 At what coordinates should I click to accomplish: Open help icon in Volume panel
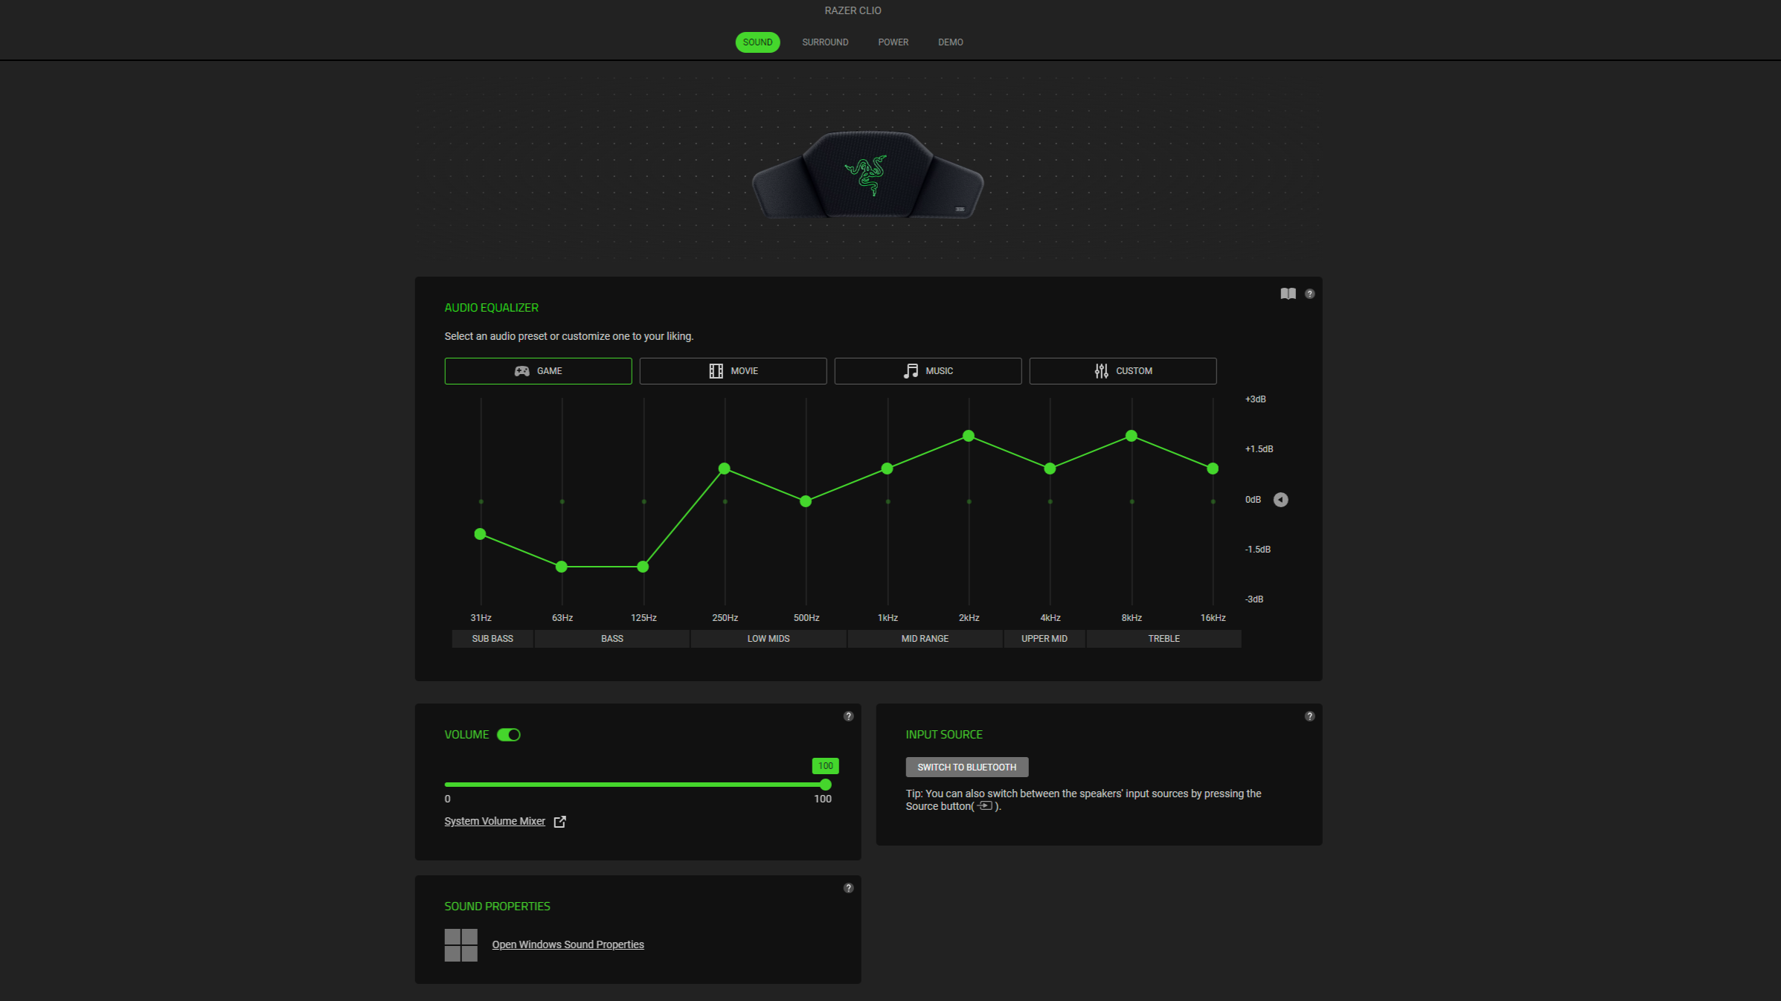(848, 716)
